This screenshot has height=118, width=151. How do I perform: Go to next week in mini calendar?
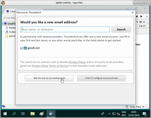144,22
